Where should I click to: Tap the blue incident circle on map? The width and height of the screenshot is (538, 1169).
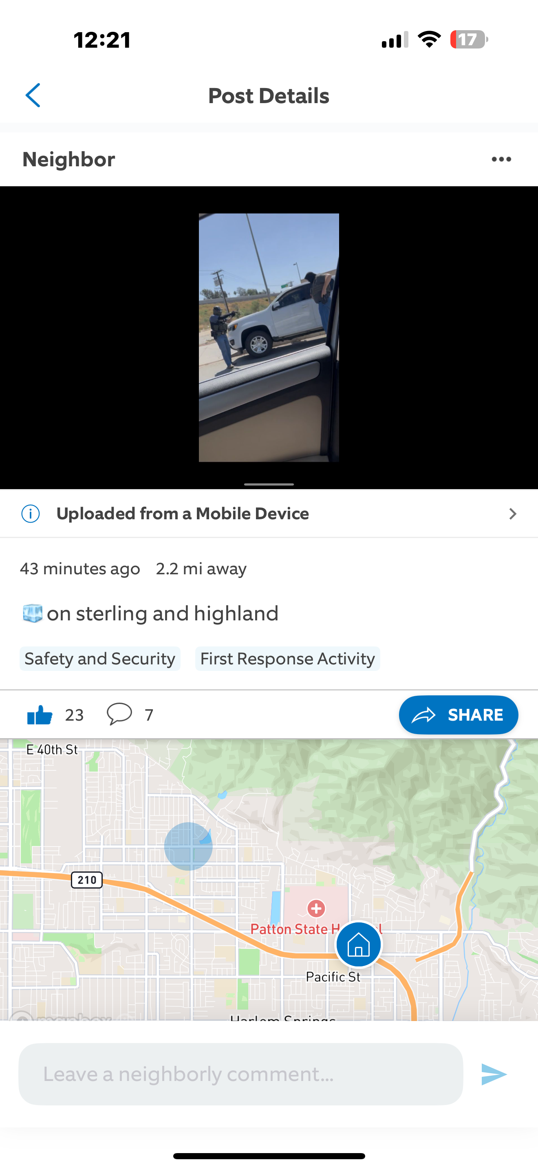pos(188,846)
